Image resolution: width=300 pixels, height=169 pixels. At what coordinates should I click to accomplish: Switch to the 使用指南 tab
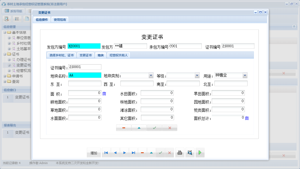pos(60,19)
